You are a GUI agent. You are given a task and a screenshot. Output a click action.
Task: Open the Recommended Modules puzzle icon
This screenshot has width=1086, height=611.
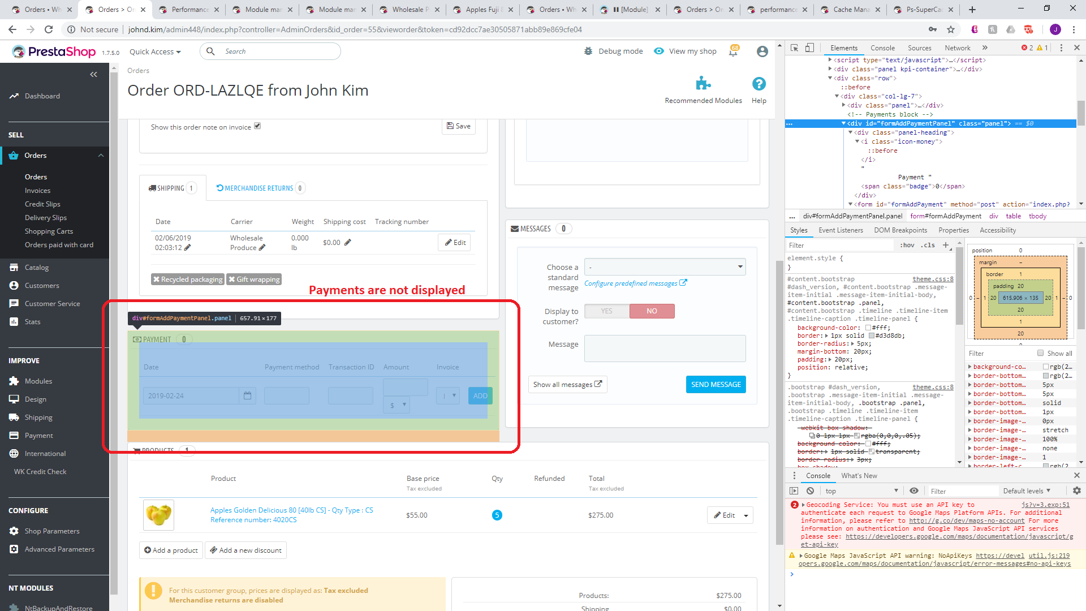pyautogui.click(x=703, y=84)
